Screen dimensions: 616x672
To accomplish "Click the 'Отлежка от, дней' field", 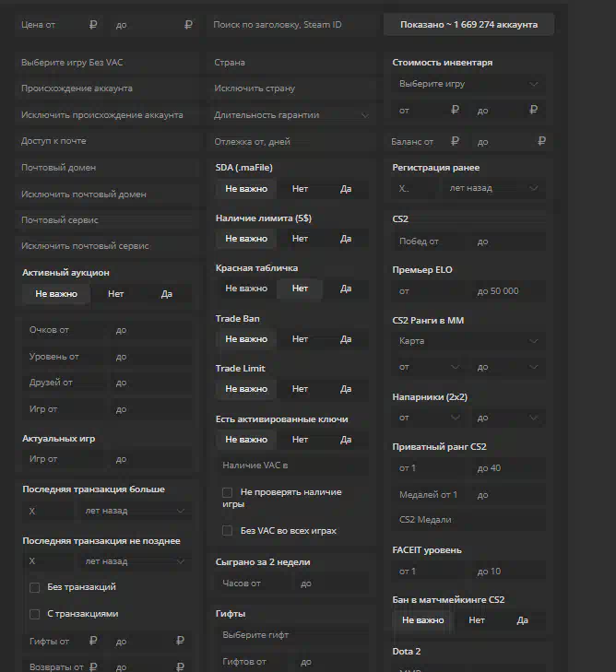I will point(292,141).
